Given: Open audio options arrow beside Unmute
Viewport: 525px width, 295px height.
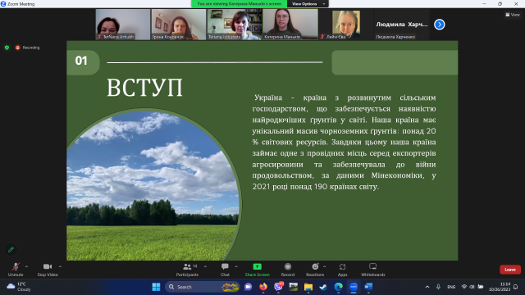Looking at the screenshot, I should [x=26, y=266].
